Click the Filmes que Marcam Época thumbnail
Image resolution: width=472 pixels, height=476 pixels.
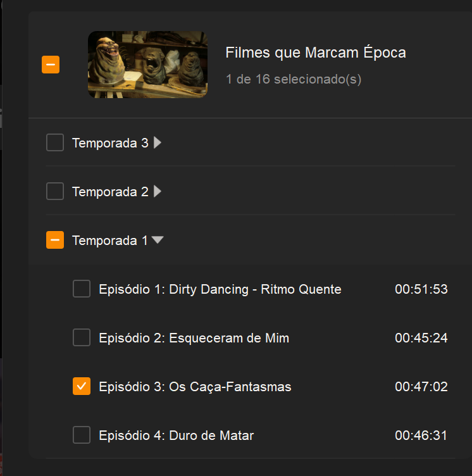pyautogui.click(x=147, y=65)
